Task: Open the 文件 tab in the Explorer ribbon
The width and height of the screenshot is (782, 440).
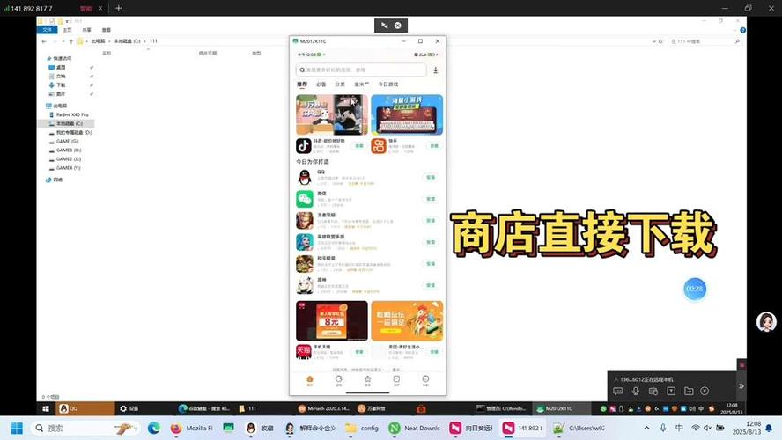Action: click(48, 30)
